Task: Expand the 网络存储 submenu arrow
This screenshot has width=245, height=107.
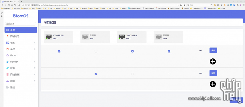Action: pyautogui.click(x=34, y=74)
